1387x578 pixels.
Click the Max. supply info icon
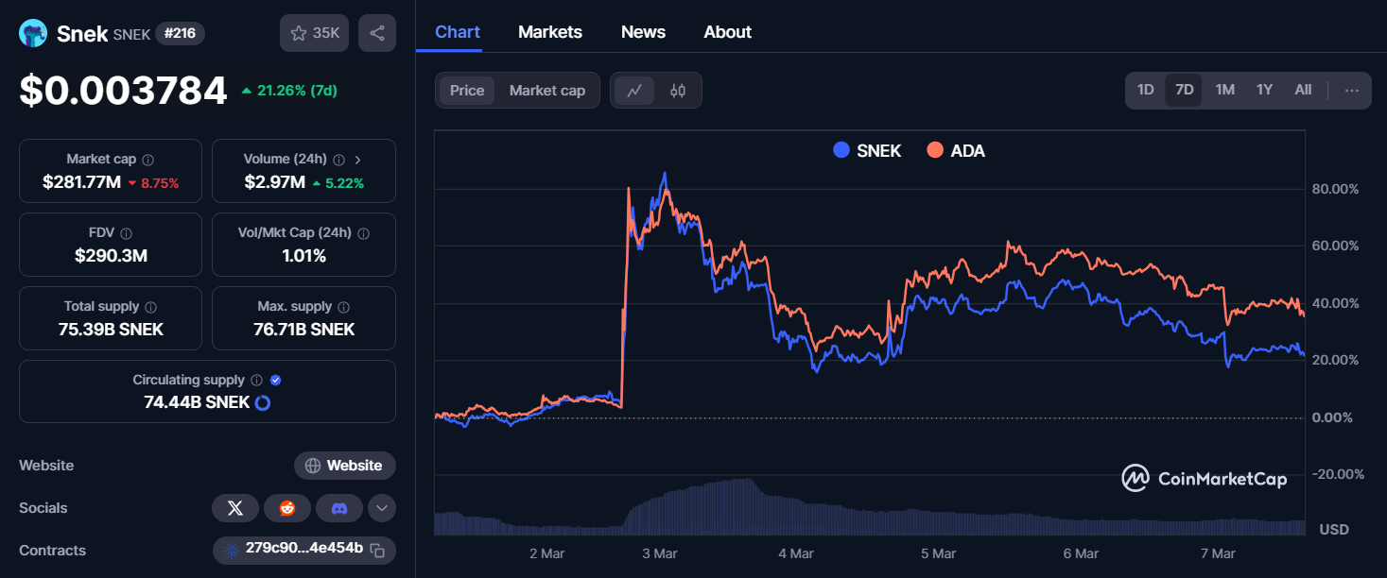point(343,307)
